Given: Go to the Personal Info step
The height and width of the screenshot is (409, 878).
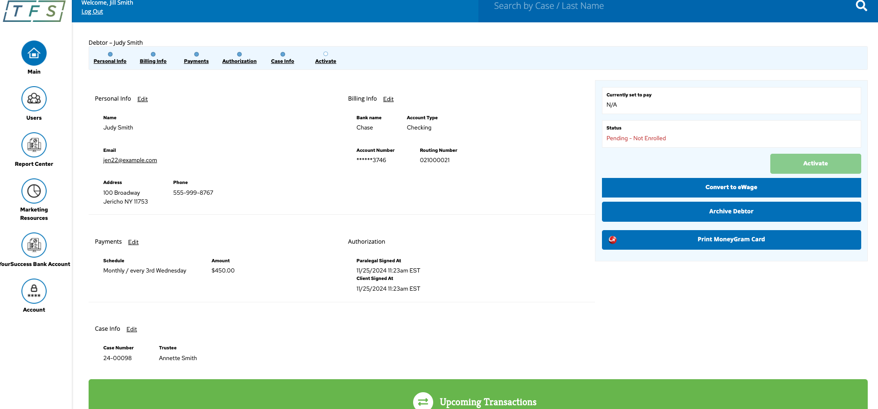Looking at the screenshot, I should click(110, 61).
